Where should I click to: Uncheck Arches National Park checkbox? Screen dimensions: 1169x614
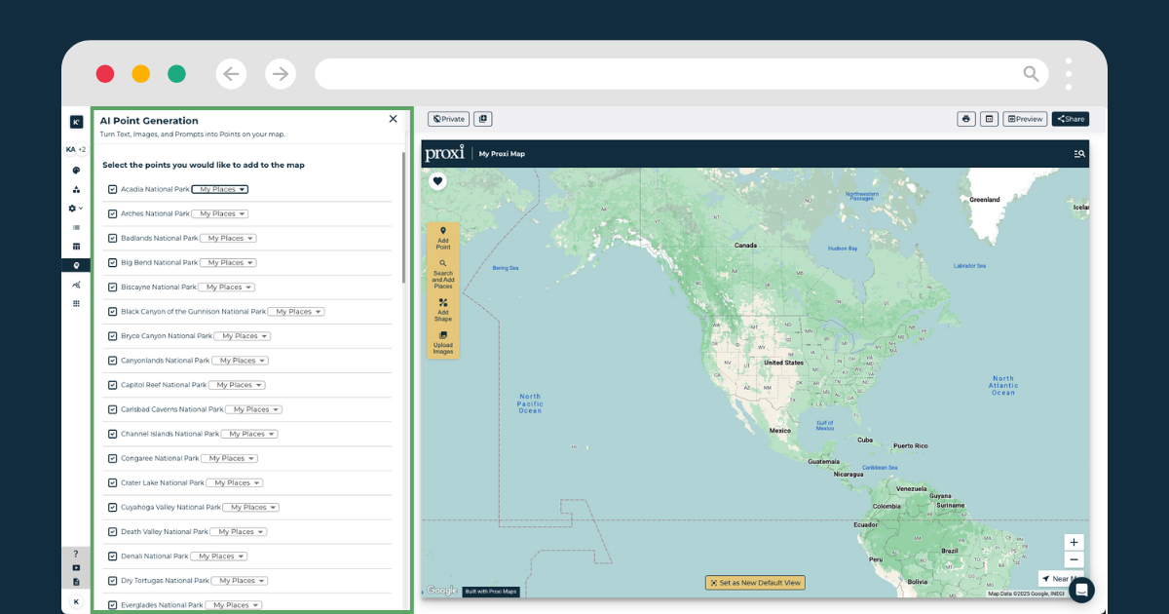pyautogui.click(x=113, y=213)
